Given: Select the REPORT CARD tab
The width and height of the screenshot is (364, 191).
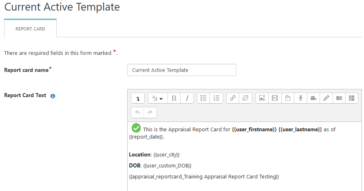Looking at the screenshot, I should click(x=30, y=29).
